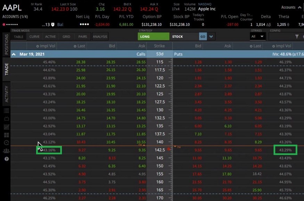Click put ask 11.10 at strike 145
The height and width of the screenshot is (201, 304).
(x=227, y=158)
